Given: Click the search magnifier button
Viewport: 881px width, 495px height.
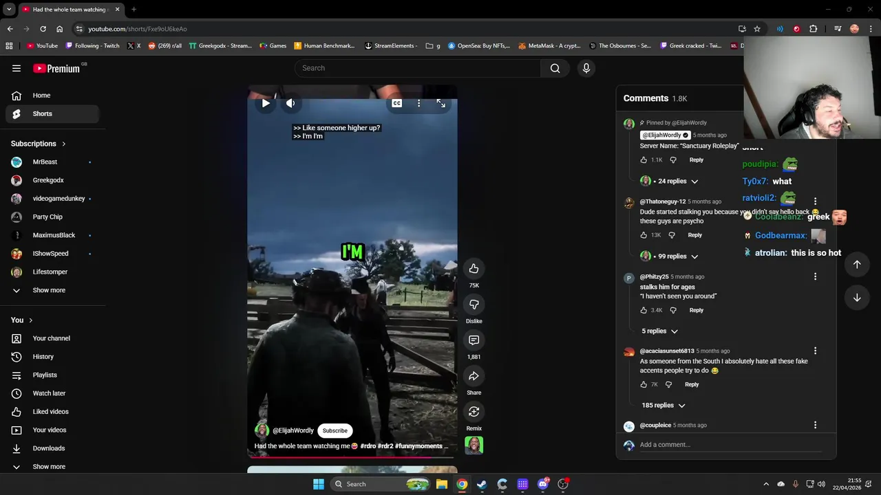Looking at the screenshot, I should point(555,68).
